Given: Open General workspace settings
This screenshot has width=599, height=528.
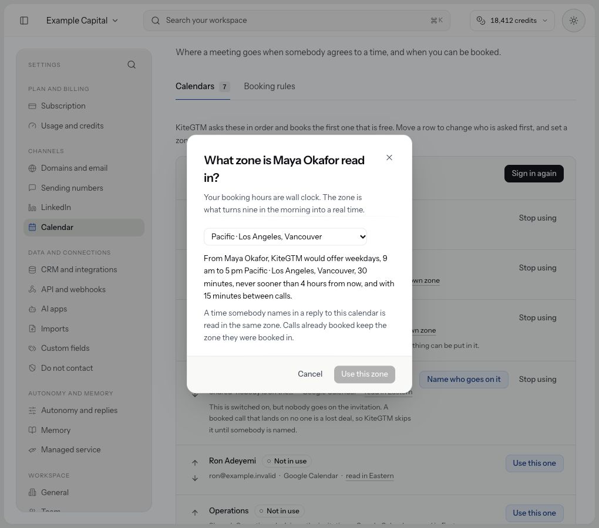Looking at the screenshot, I should pos(84,493).
